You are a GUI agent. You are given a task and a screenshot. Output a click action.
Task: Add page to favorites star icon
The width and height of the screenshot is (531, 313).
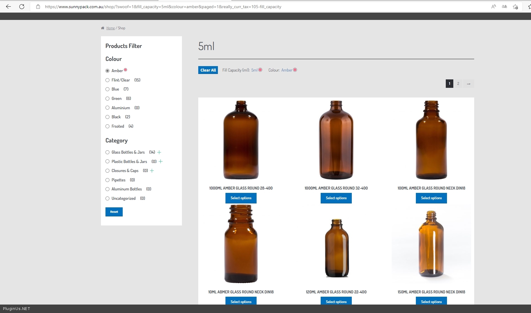[x=515, y=7]
